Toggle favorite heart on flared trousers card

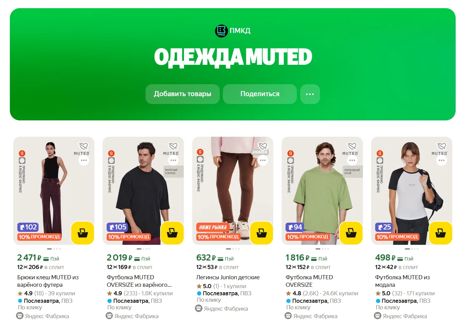click(83, 146)
